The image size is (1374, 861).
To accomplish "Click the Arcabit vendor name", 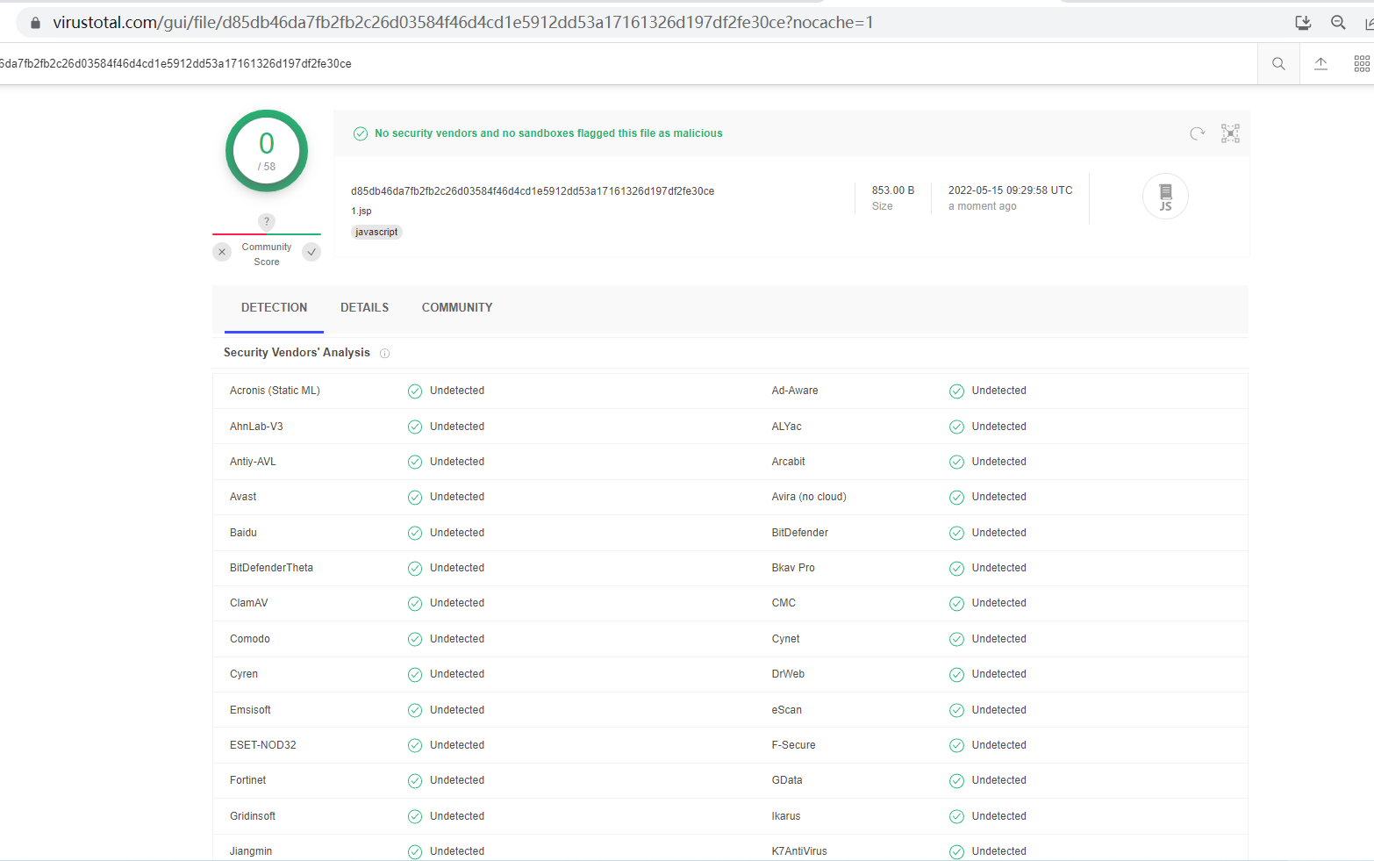I will pos(788,462).
